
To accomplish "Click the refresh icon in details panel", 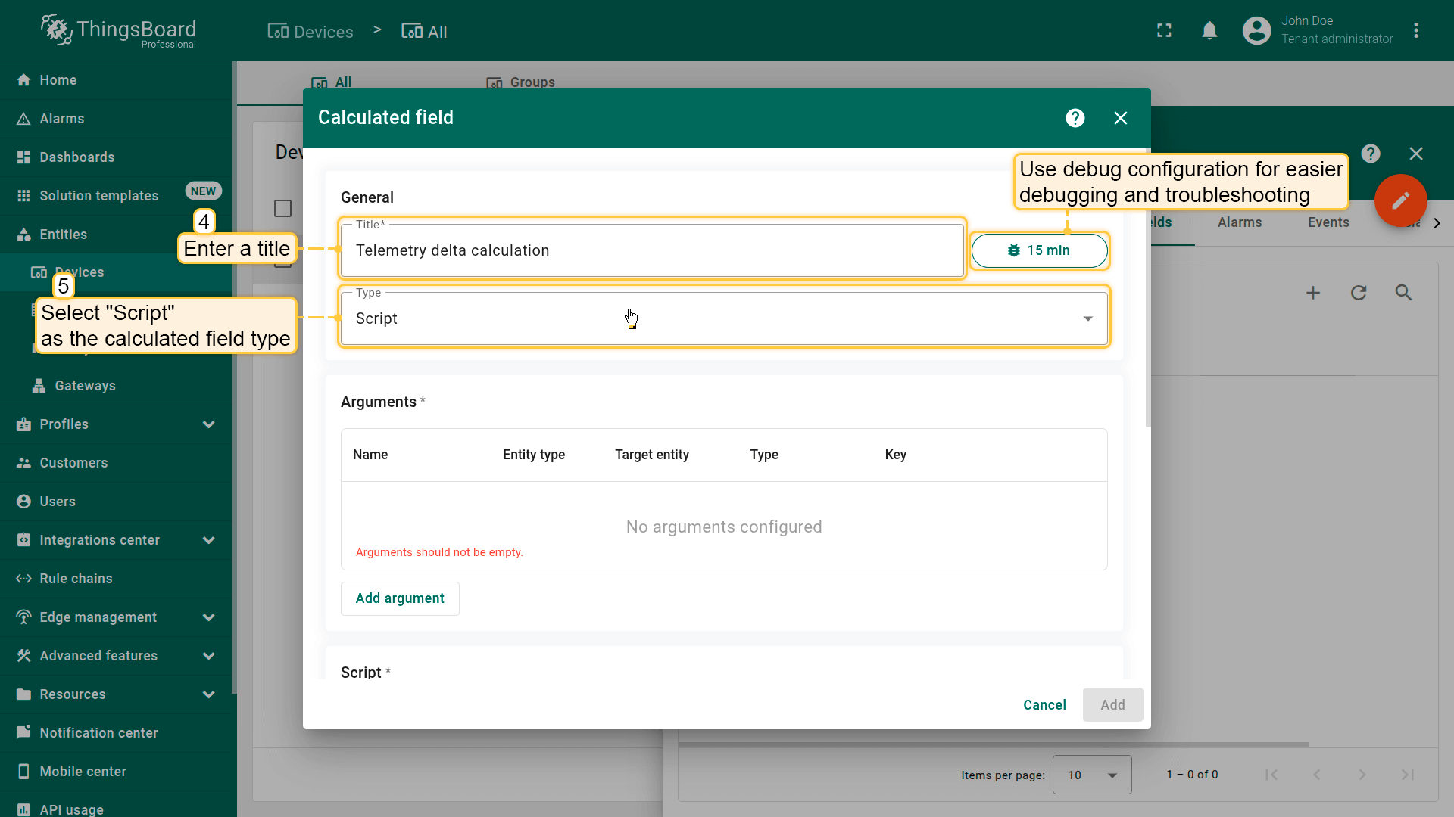I will click(1359, 293).
